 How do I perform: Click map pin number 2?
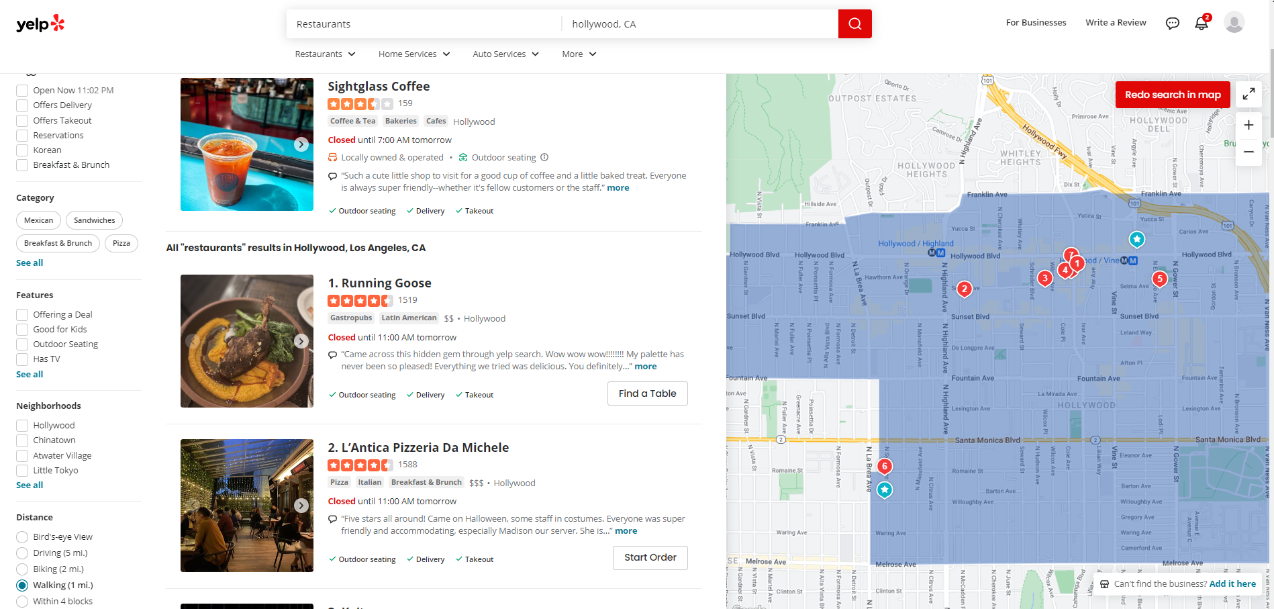[x=964, y=289]
